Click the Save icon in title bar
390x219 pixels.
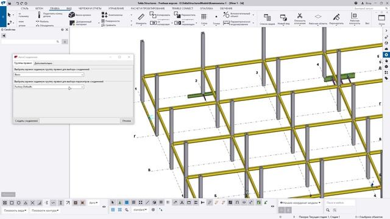click(x=10, y=4)
